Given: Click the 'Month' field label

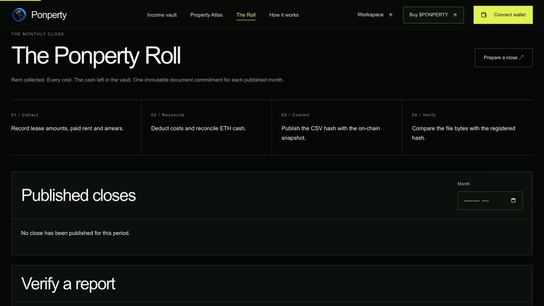Looking at the screenshot, I should (x=464, y=184).
